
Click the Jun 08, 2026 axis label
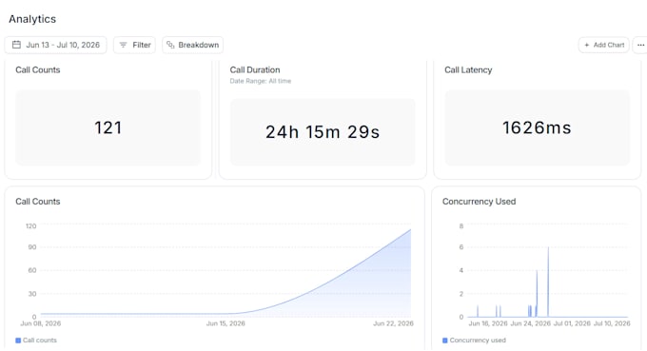pos(40,323)
